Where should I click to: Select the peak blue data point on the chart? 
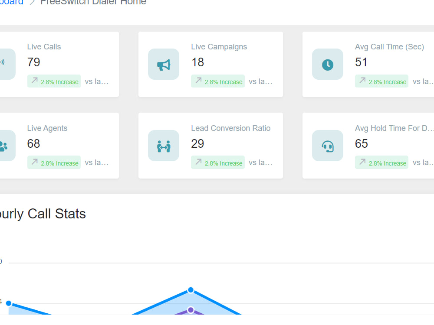(191, 290)
